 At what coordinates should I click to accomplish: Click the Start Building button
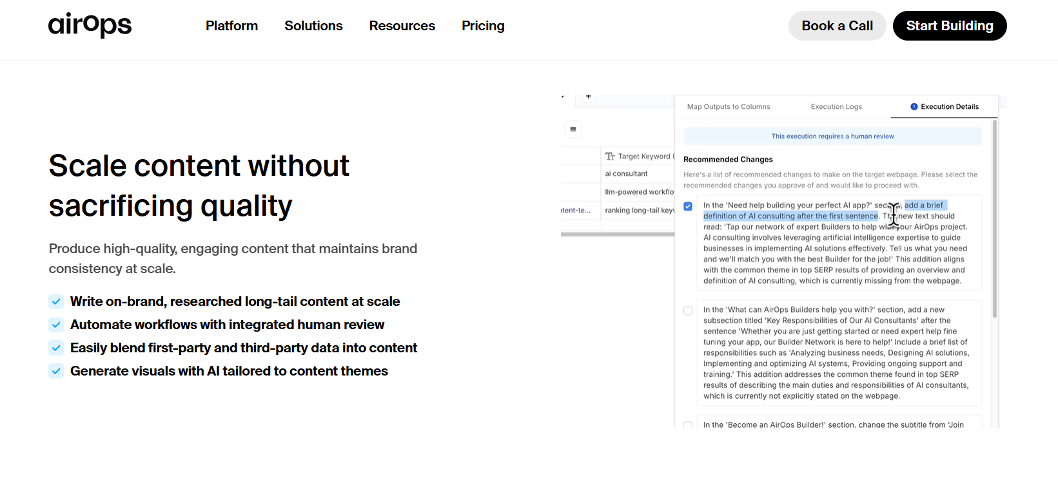(x=950, y=26)
